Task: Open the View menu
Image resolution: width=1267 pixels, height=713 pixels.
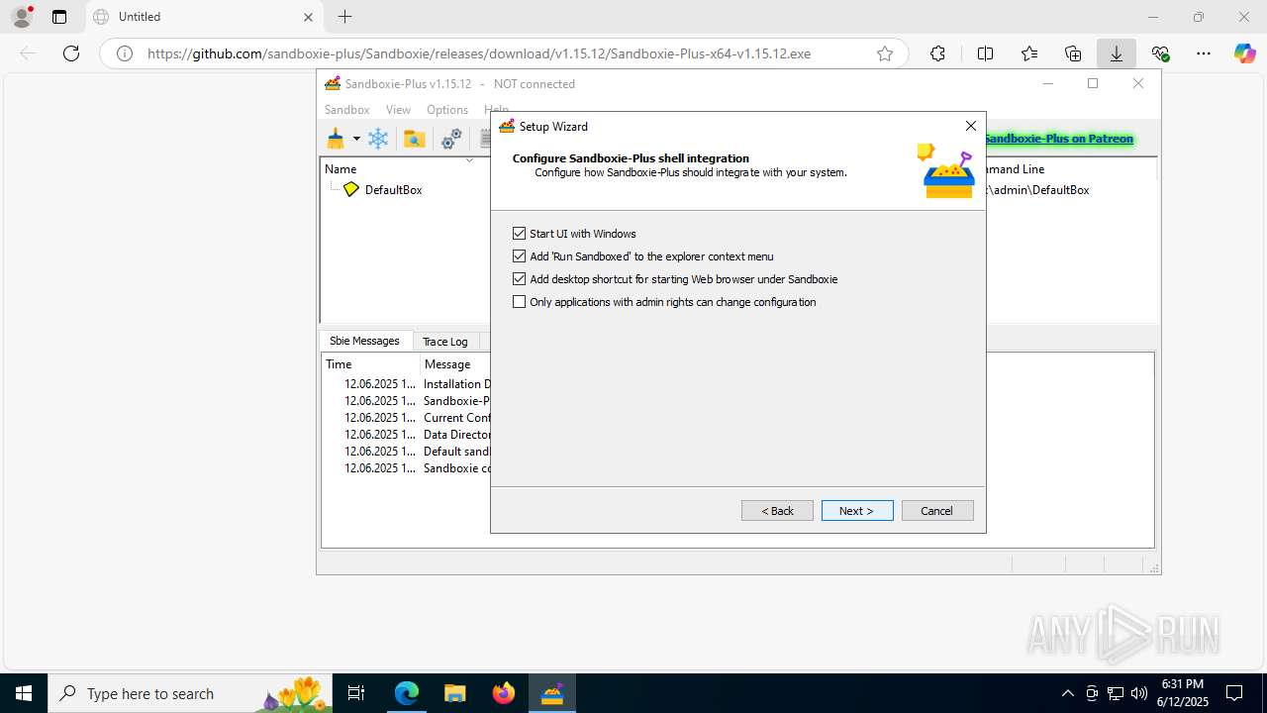Action: 398,110
